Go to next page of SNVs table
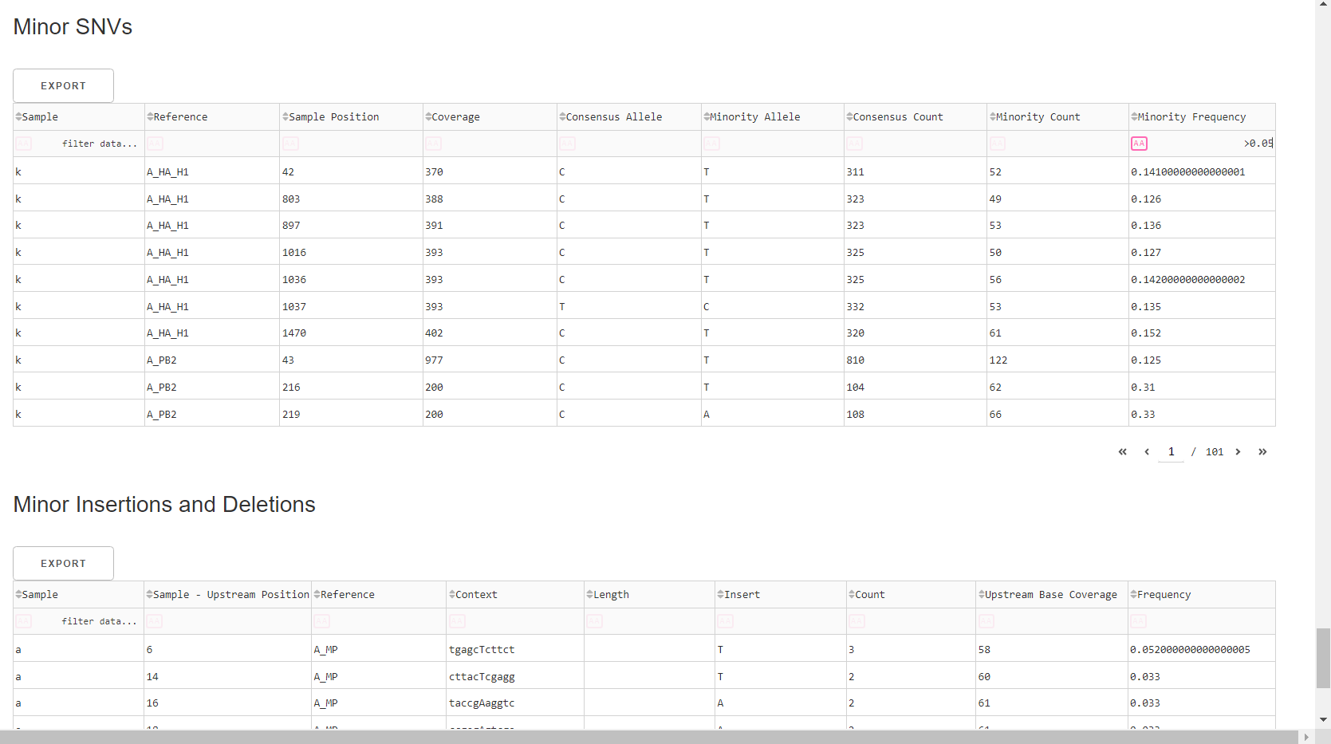This screenshot has width=1331, height=744. click(x=1238, y=452)
